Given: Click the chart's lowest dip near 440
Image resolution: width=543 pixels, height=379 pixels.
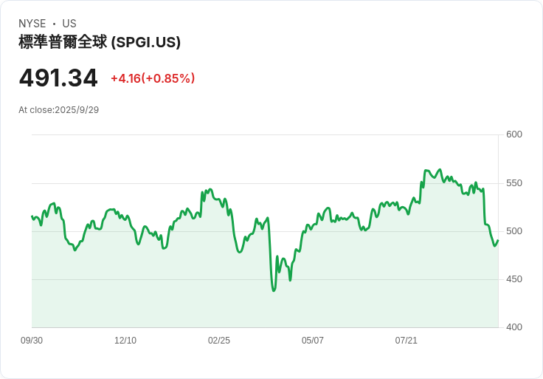Looking at the screenshot, I should 274,290.
